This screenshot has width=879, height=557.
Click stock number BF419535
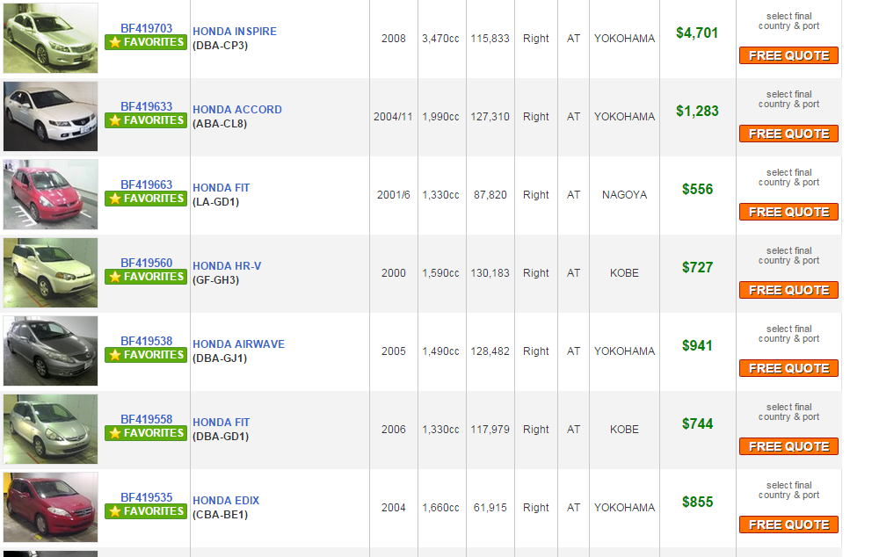click(147, 497)
